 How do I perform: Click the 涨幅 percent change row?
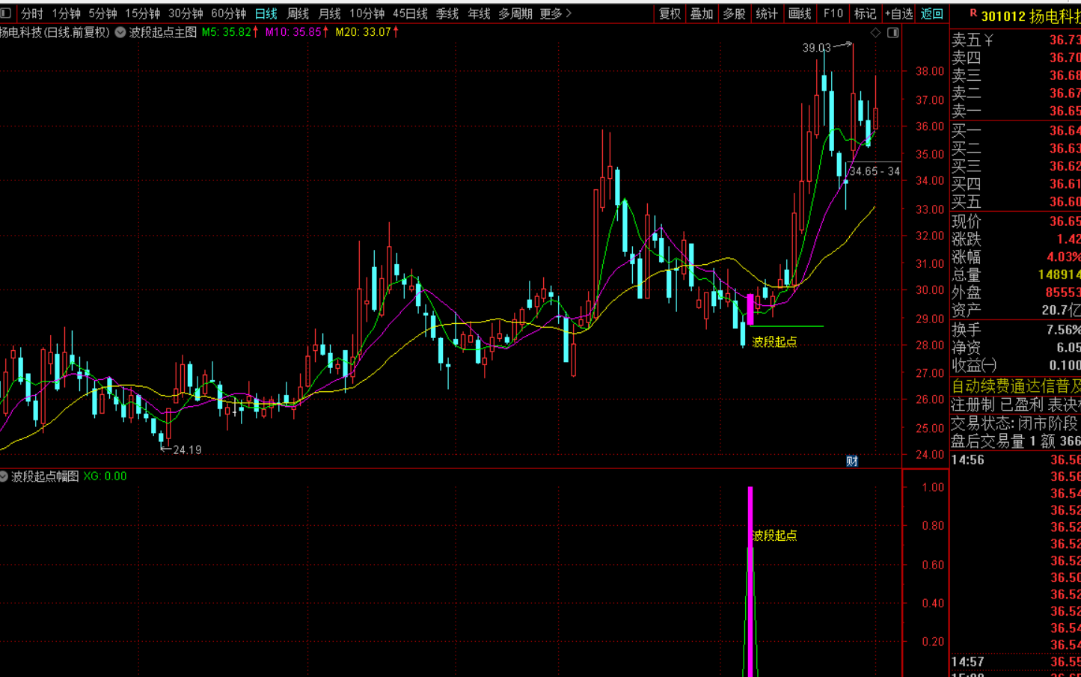point(1015,257)
